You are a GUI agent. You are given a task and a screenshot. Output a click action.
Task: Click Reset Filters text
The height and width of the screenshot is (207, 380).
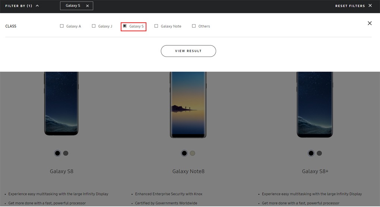point(350,6)
